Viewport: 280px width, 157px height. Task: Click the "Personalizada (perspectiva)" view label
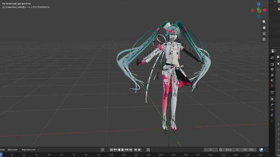tap(16, 4)
